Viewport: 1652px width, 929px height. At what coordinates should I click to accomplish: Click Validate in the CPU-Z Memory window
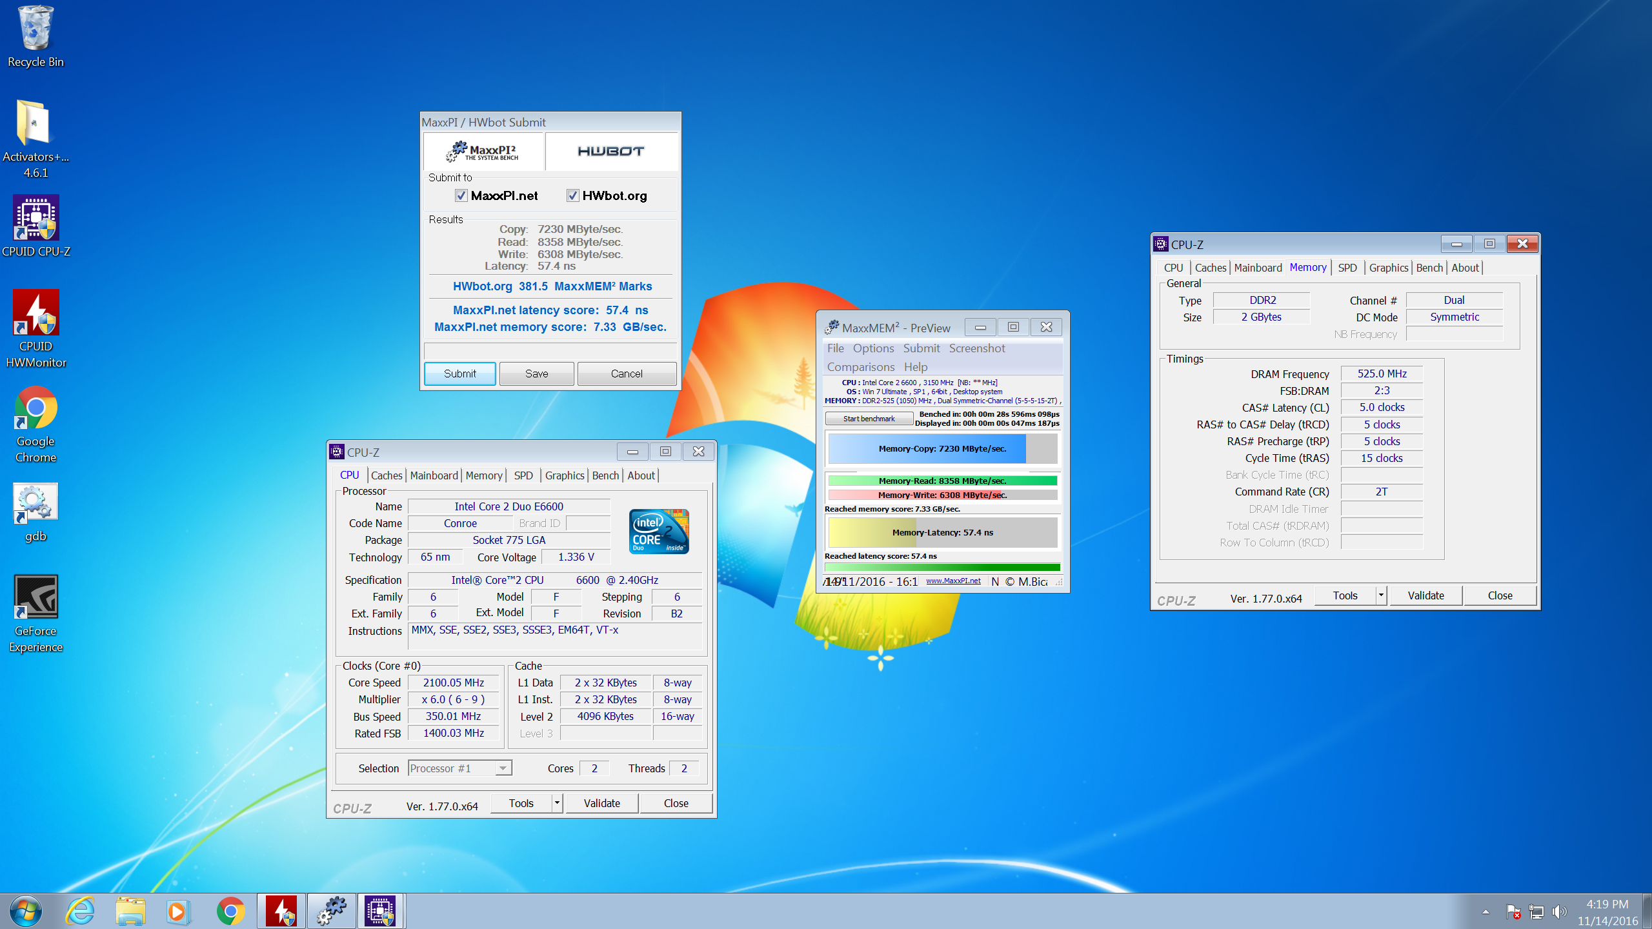(1425, 595)
